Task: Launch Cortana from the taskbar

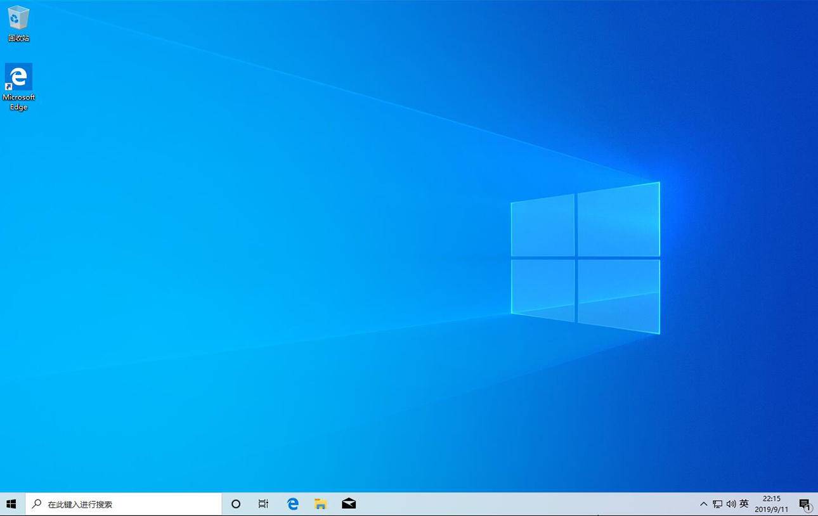Action: 235,503
